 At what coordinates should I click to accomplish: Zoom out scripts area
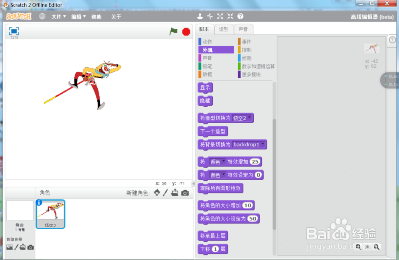[358, 247]
